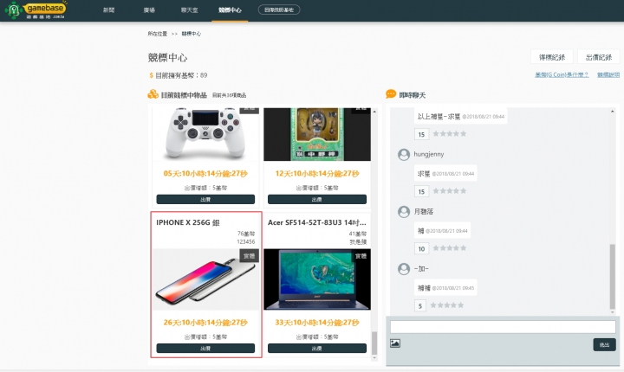Image resolution: width=624 pixels, height=372 pixels.
Task: Click the auction list scrollbar thumb
Action: pyautogui.click(x=374, y=343)
